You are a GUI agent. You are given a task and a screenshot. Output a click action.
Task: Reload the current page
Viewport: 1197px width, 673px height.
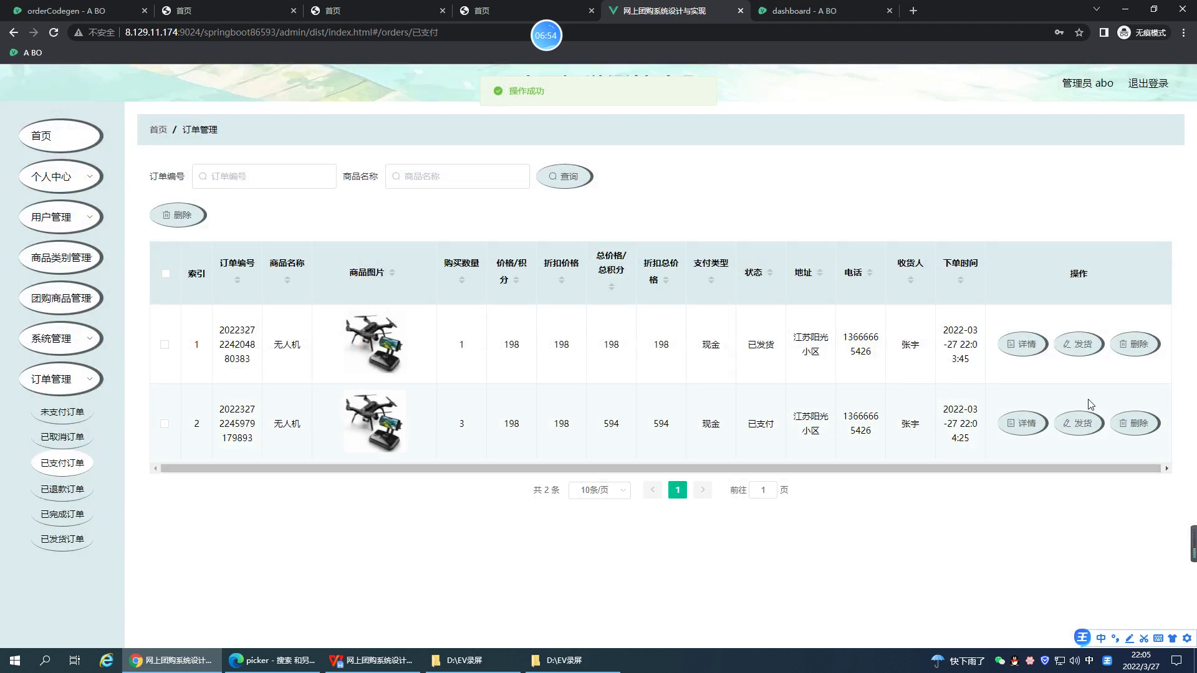(54, 32)
